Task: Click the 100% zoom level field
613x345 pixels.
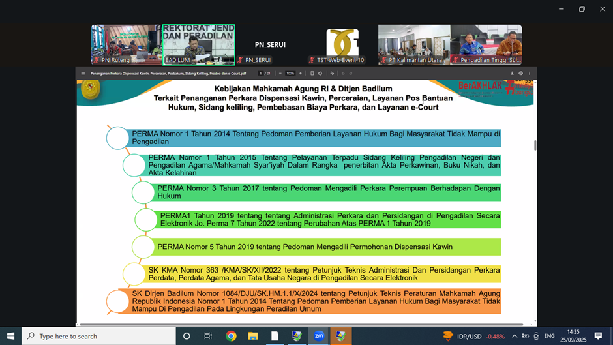Action: point(290,74)
